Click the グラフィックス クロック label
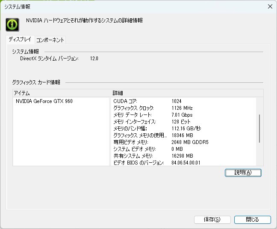This screenshot has width=277, height=229. pos(133,108)
